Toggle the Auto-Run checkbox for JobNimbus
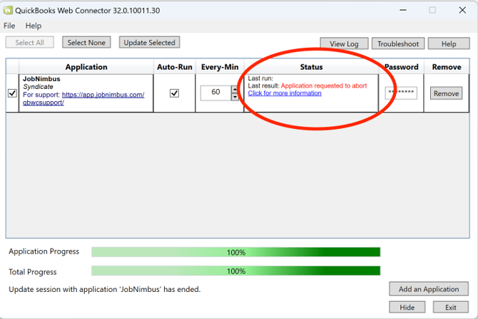478x319 pixels. [x=174, y=93]
